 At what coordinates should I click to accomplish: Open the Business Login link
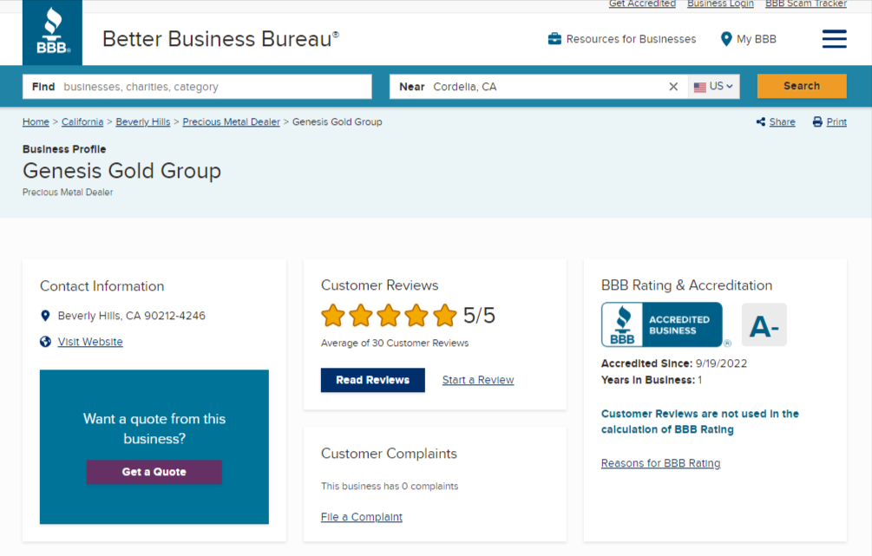[720, 3]
